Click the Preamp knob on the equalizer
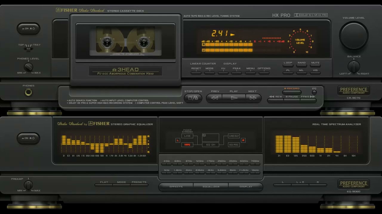Screen dimensions: 382x214 click(28, 185)
